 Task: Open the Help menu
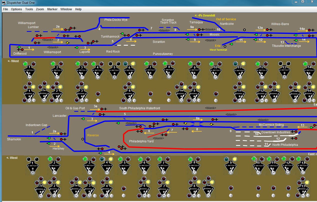78,9
